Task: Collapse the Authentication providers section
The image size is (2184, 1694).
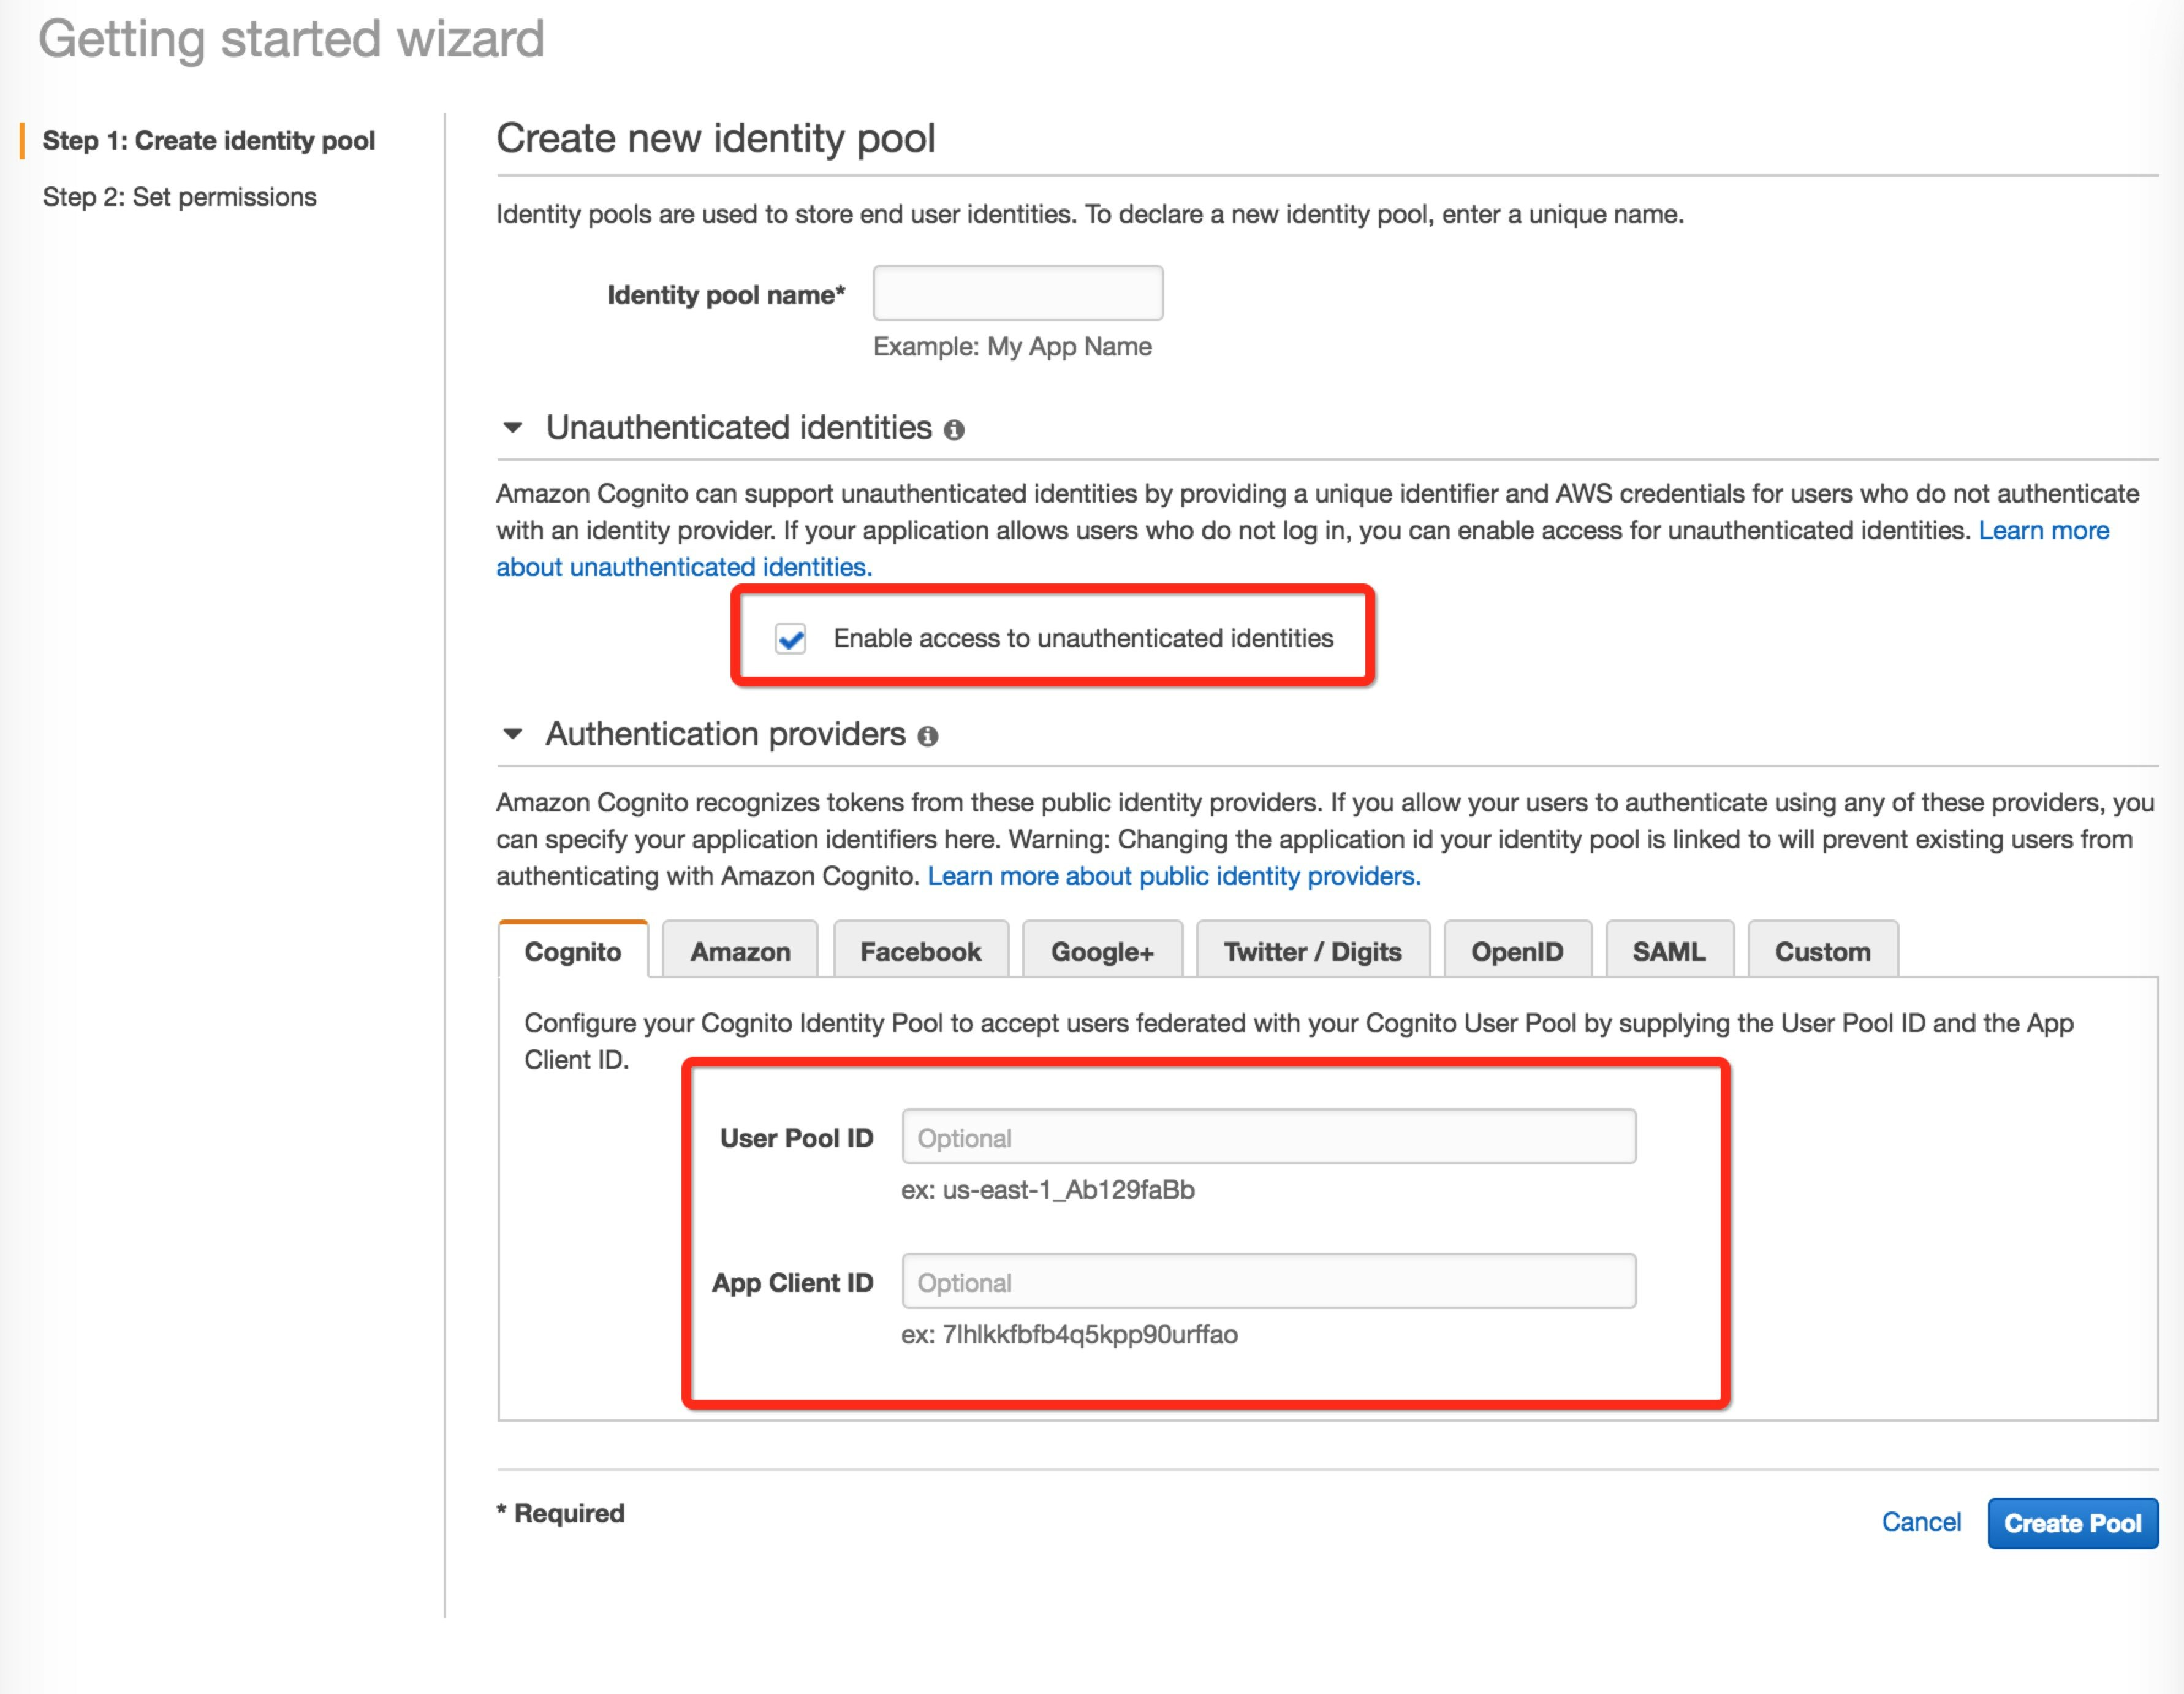Action: [513, 735]
